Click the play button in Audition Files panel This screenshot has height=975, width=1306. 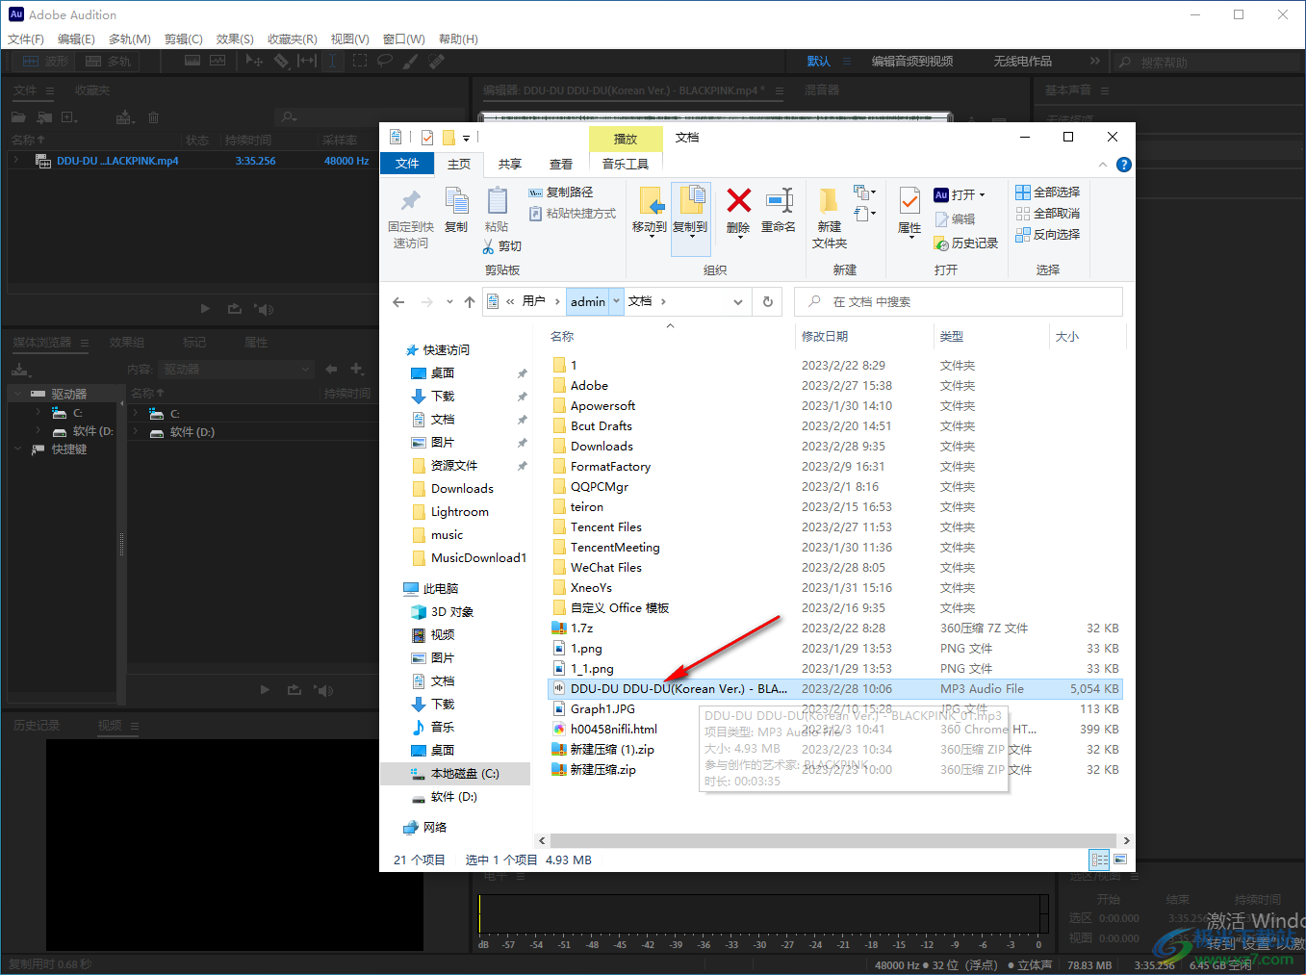click(205, 309)
